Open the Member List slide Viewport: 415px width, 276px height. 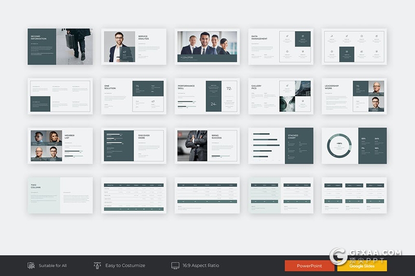(x=60, y=146)
